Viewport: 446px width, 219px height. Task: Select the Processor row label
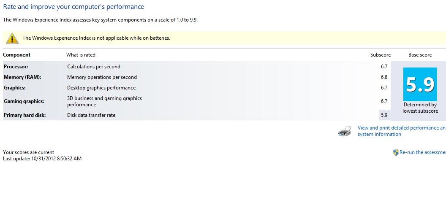(x=16, y=67)
